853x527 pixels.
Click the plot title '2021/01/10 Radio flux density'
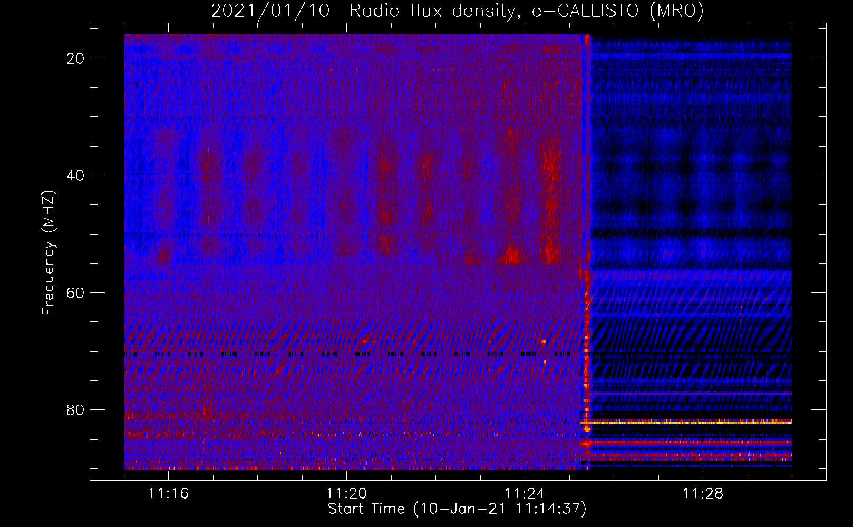point(363,11)
